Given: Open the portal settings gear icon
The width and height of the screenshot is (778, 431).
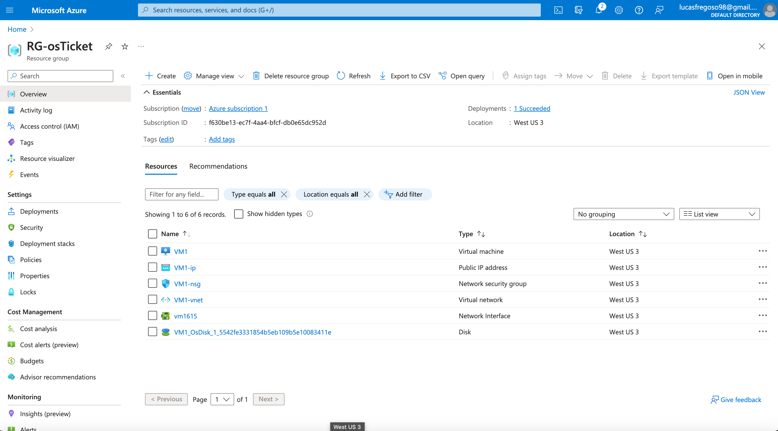Looking at the screenshot, I should click(619, 10).
